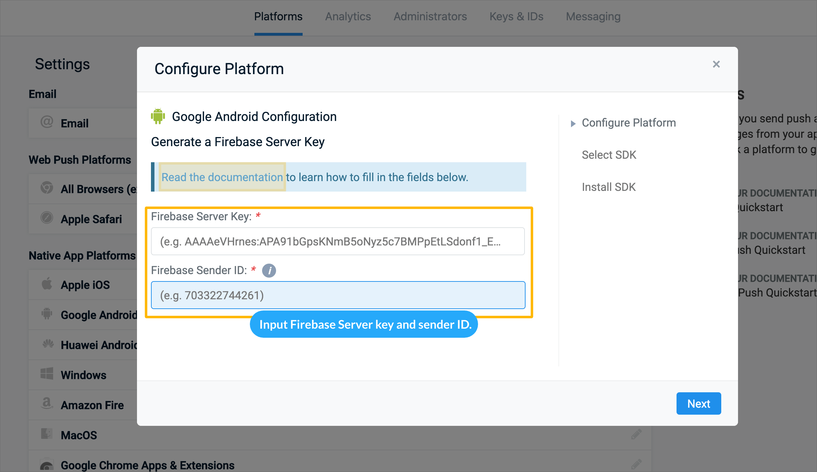Click the Google Android Configuration heading

254,117
